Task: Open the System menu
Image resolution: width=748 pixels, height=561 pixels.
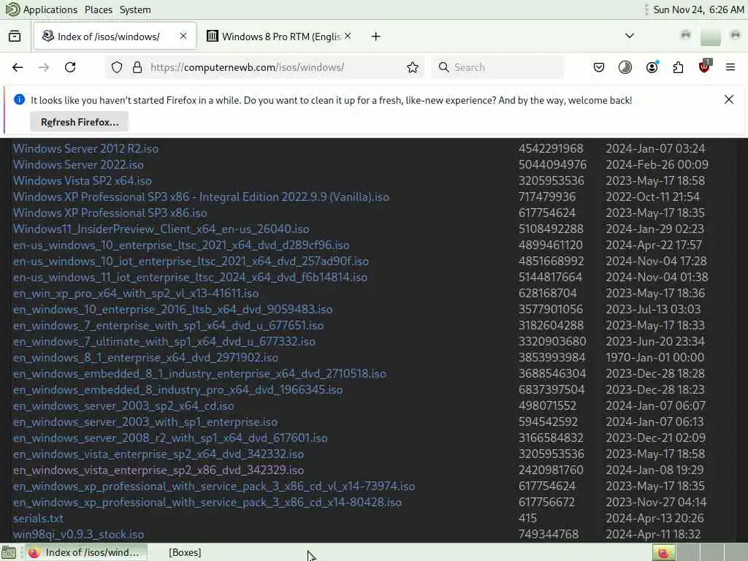Action: (x=135, y=9)
